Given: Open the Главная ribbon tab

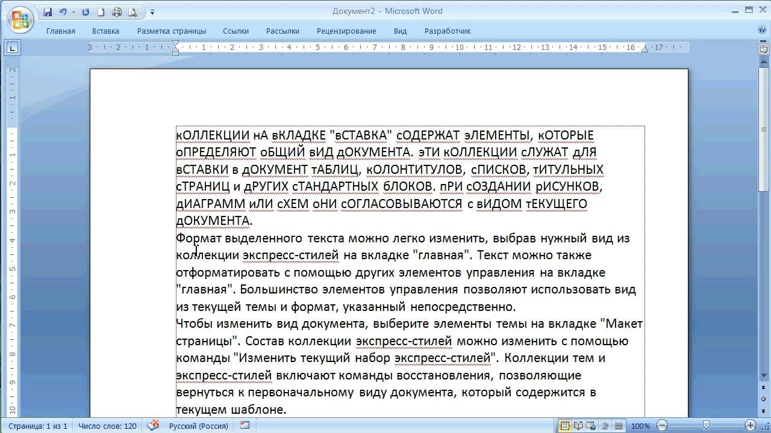Looking at the screenshot, I should (x=61, y=31).
